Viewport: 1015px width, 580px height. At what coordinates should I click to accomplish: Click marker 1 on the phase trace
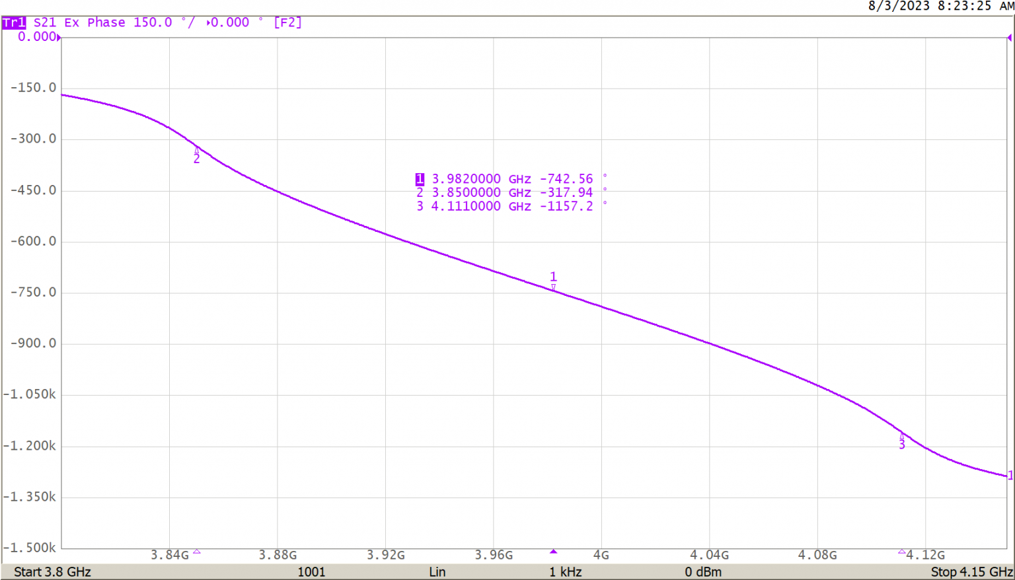[554, 287]
